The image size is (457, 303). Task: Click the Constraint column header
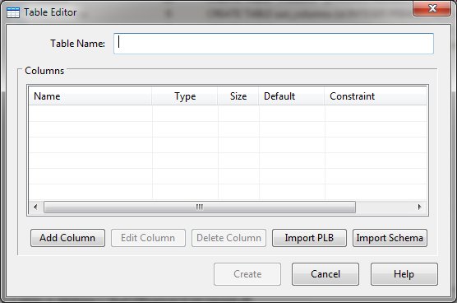pyautogui.click(x=376, y=96)
